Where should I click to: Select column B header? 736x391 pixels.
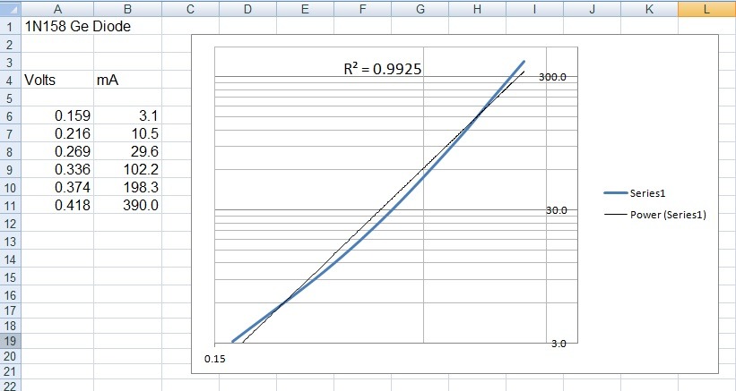(x=127, y=9)
